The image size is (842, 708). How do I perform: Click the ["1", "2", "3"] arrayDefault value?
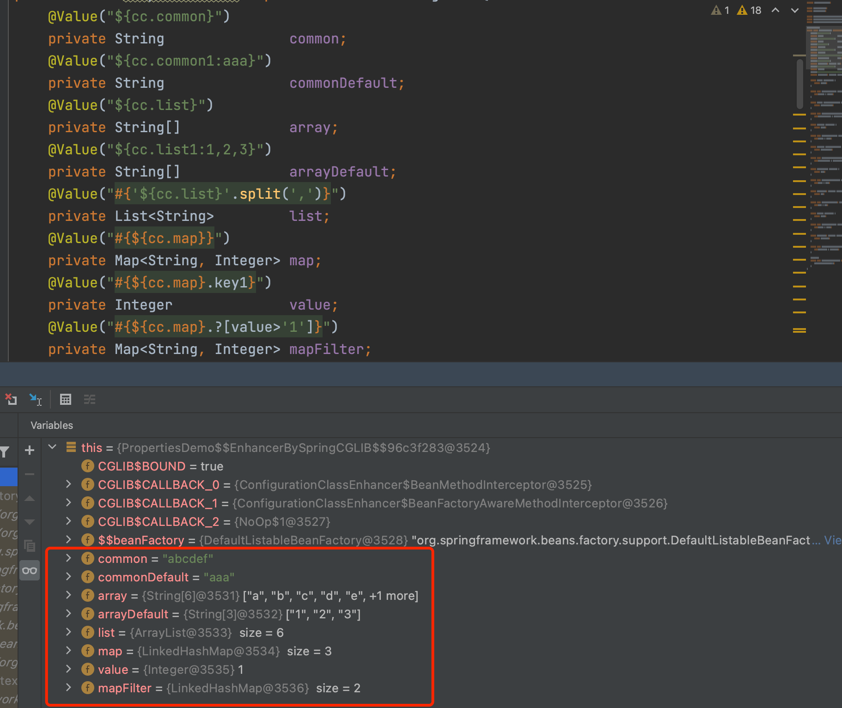click(323, 614)
